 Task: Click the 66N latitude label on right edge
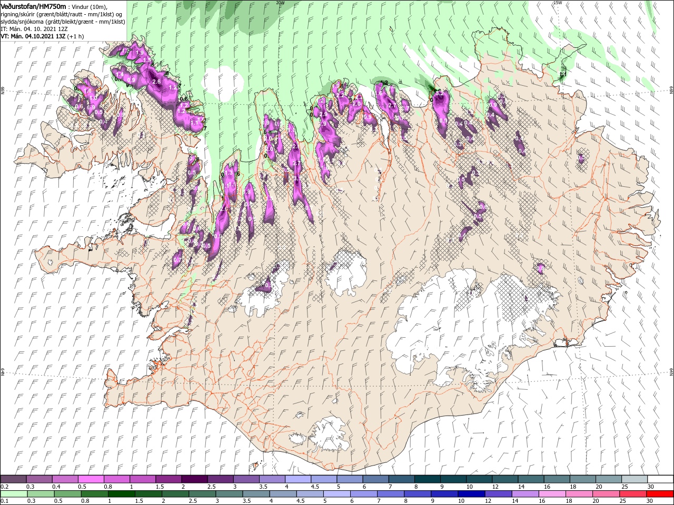click(x=671, y=90)
